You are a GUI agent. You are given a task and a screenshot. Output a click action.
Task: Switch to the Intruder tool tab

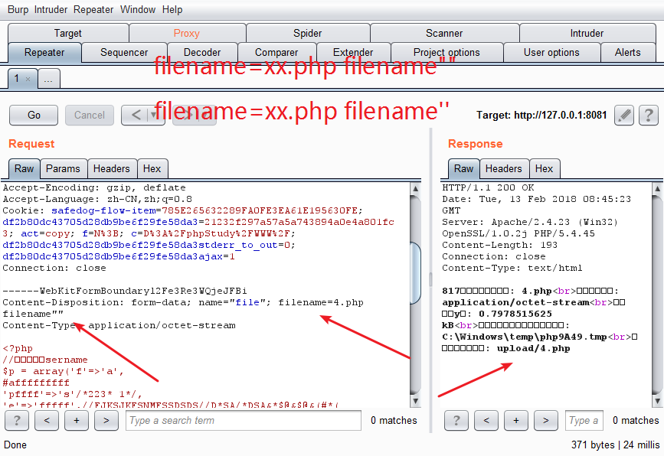click(587, 33)
